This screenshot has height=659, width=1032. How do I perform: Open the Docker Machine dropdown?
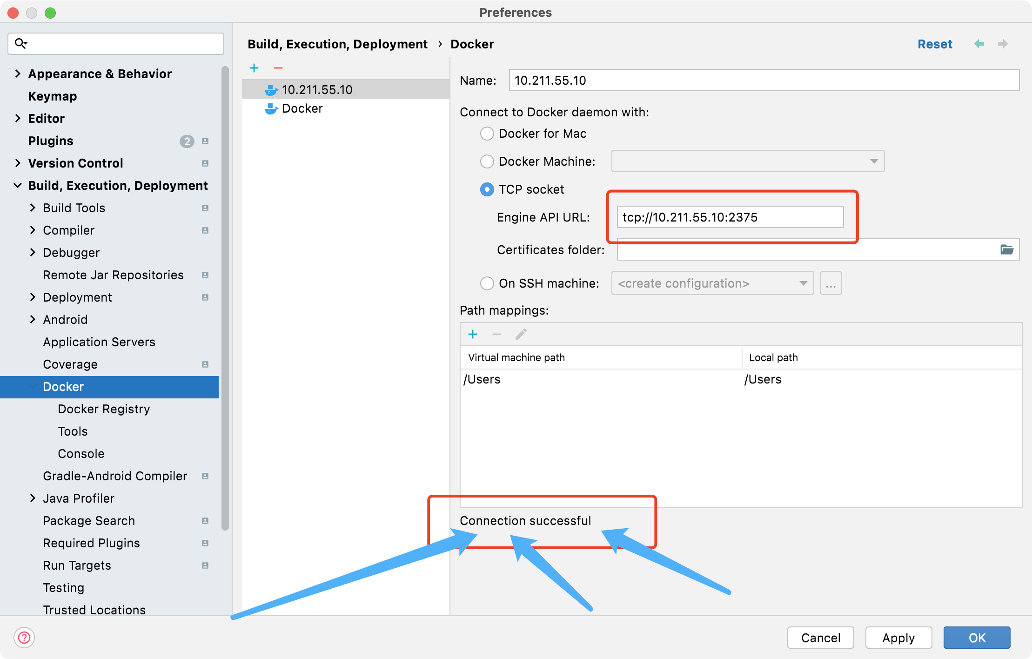pos(748,161)
